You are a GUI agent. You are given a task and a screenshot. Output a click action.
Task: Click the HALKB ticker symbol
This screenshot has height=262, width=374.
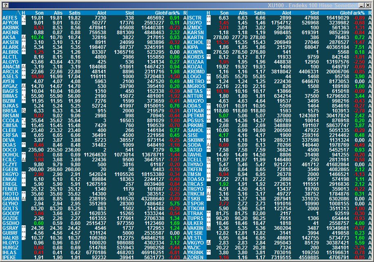(x=11, y=238)
